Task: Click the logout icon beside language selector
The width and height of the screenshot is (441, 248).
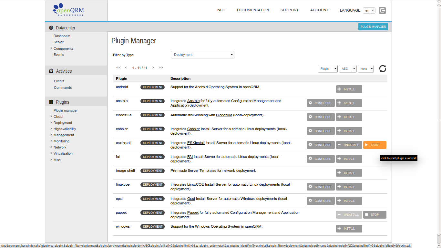Action: click(x=383, y=10)
